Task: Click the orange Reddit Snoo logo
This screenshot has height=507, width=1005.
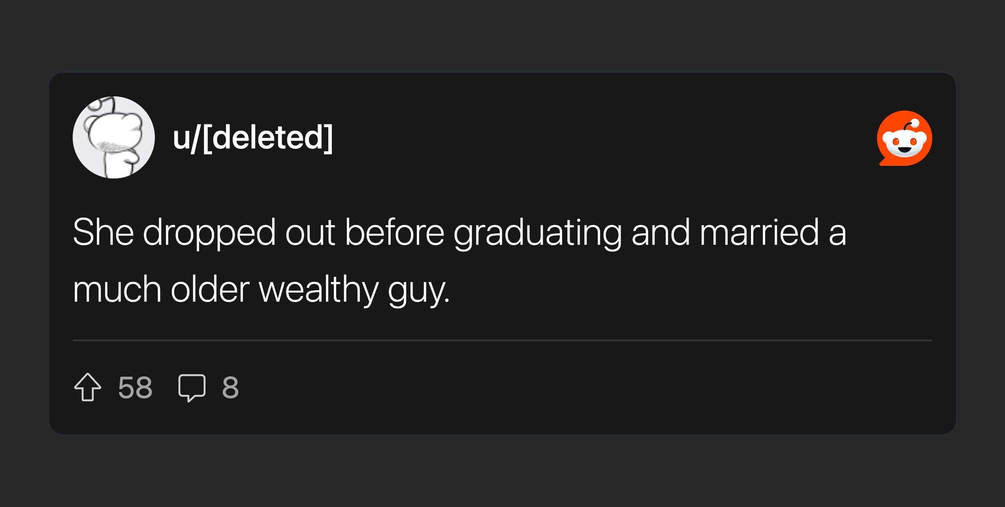Action: tap(904, 138)
